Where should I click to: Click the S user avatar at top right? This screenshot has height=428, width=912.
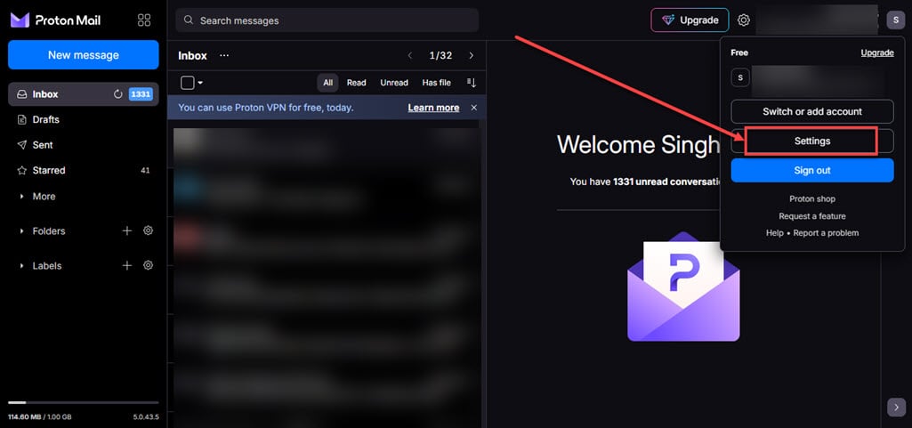pyautogui.click(x=895, y=20)
